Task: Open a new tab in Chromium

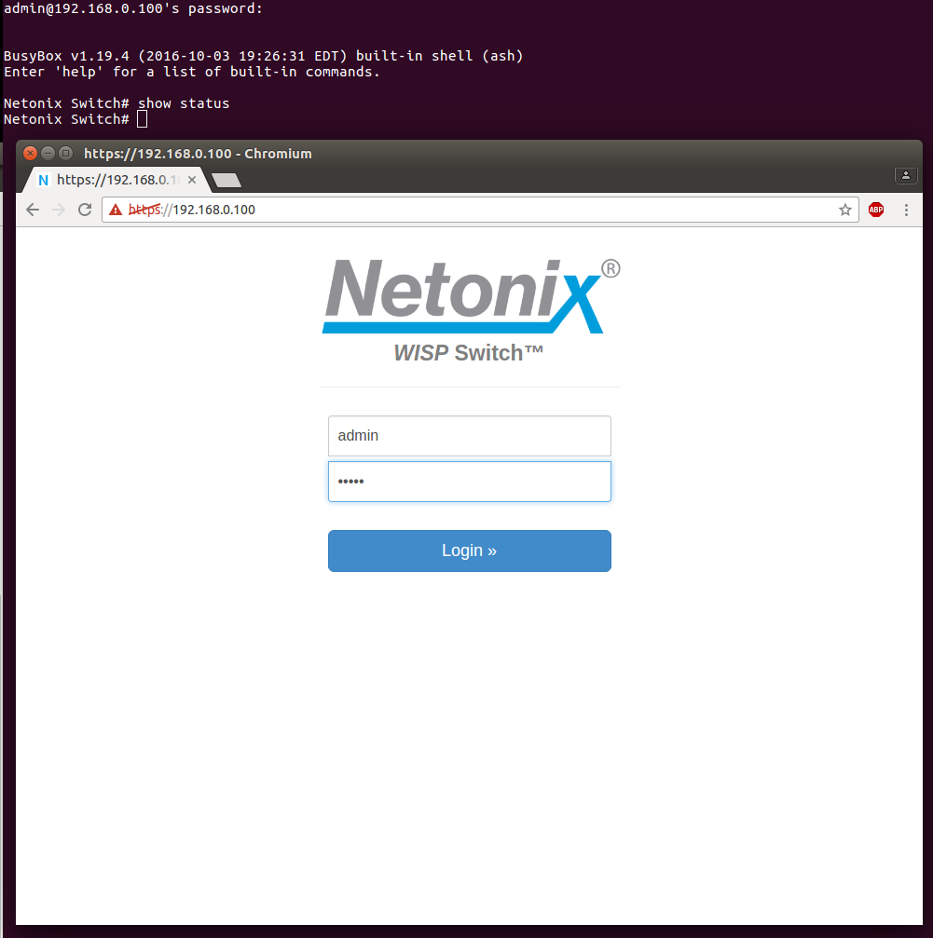Action: tap(226, 180)
